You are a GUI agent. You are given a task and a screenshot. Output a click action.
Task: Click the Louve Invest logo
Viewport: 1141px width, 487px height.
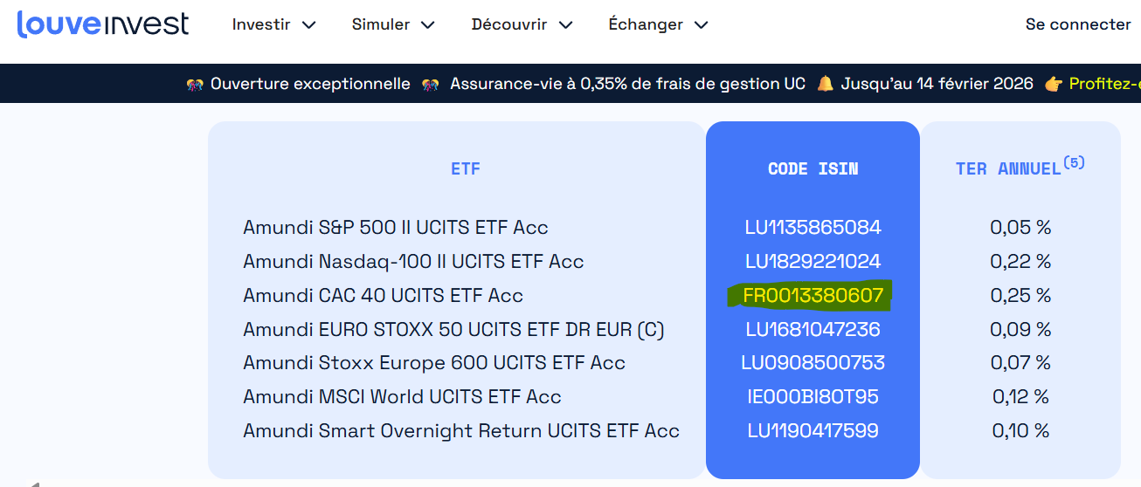pyautogui.click(x=102, y=24)
